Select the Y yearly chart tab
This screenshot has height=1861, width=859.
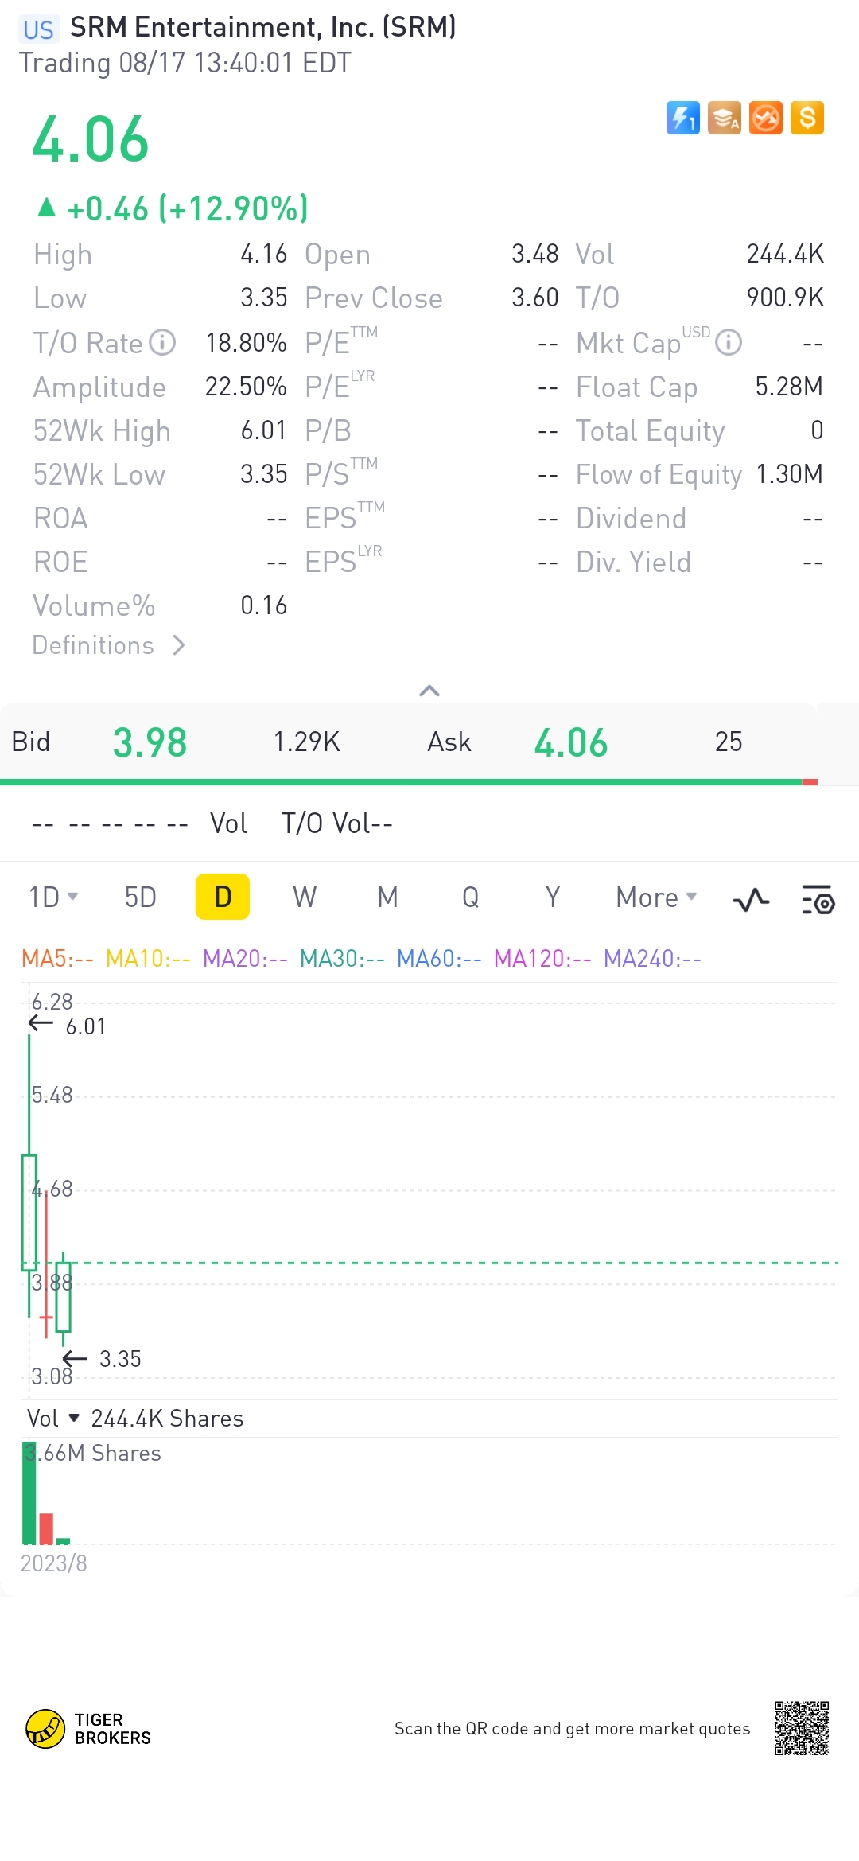click(x=553, y=897)
